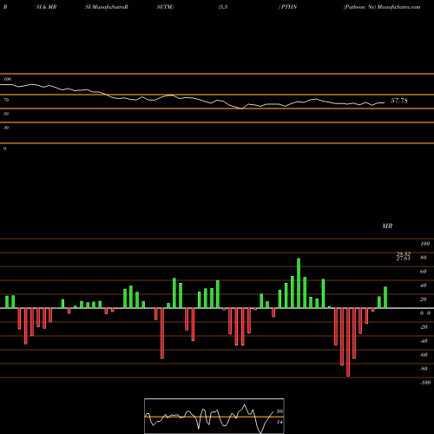434x434 pixels.
Task: Click the PTHN symbol text in header
Action: [289, 7]
